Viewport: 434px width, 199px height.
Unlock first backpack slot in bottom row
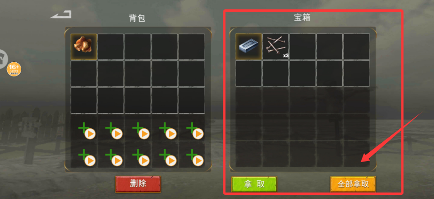84,155
